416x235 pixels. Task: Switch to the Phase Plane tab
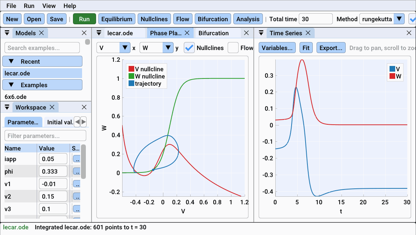pos(166,33)
